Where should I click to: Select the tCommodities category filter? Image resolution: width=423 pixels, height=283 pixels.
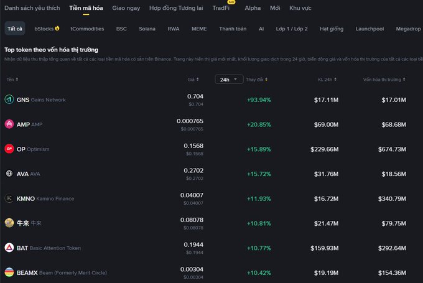point(87,29)
